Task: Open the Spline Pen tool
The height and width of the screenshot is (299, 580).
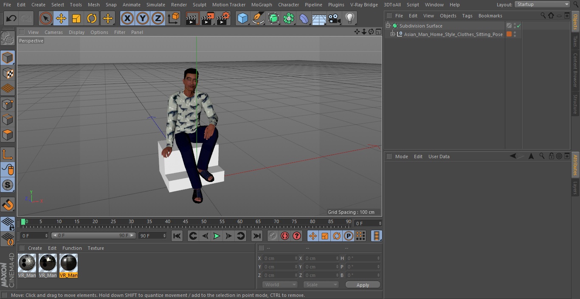Action: (x=258, y=19)
